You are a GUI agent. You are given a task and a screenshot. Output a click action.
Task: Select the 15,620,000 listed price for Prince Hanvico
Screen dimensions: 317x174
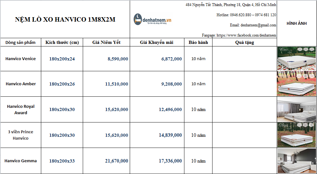click(x=106, y=135)
